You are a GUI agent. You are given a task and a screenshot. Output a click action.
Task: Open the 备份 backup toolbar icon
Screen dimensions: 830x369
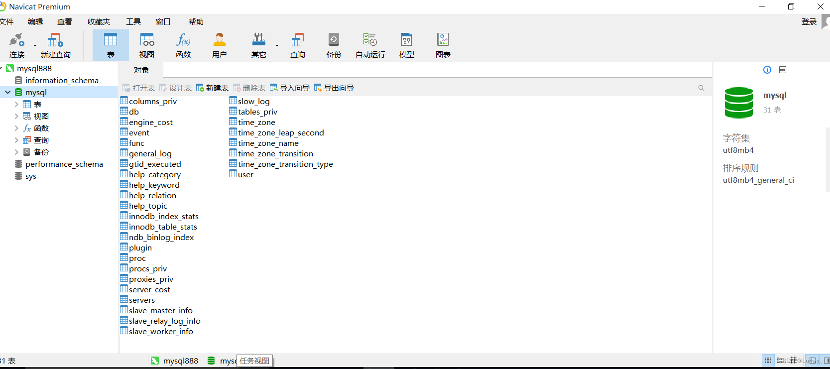pyautogui.click(x=334, y=46)
